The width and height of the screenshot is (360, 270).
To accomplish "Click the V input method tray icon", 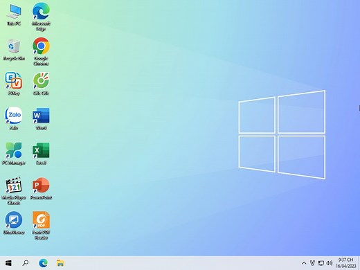I will coord(312,263).
